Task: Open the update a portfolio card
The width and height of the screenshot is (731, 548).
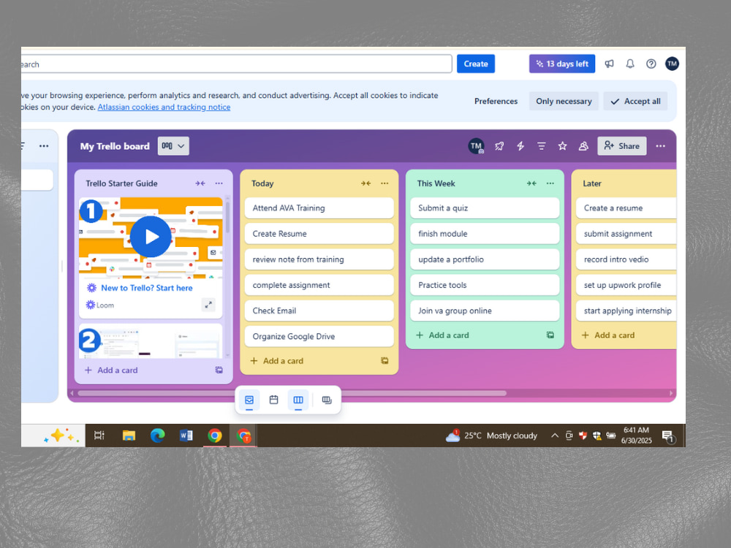Action: pos(485,259)
